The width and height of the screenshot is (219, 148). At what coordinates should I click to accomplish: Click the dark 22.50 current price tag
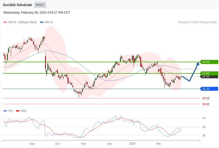tap(209, 77)
